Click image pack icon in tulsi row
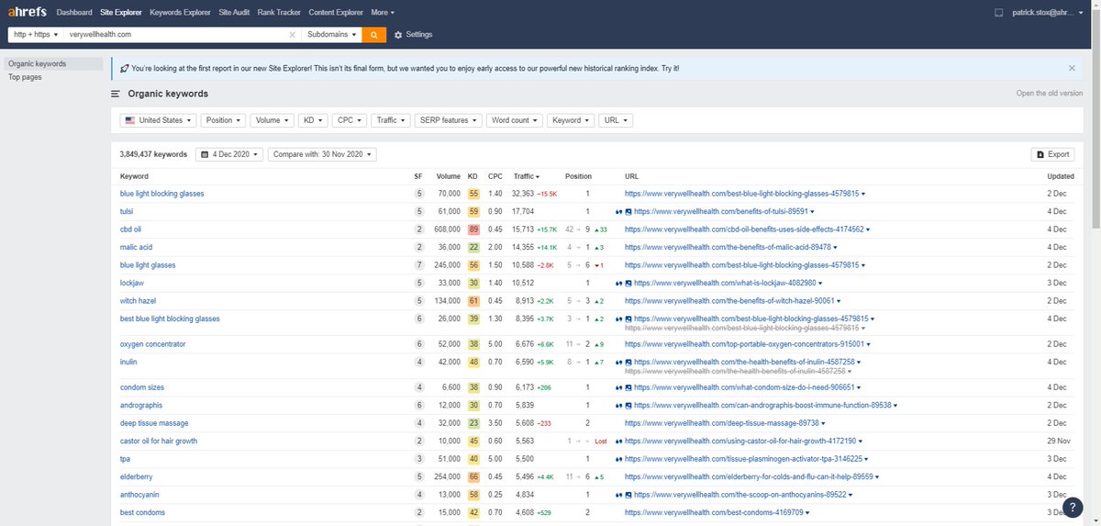This screenshot has height=526, width=1101. pos(628,212)
